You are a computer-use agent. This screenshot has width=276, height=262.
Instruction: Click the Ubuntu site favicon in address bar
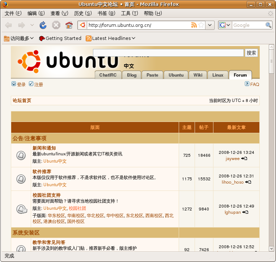coord(82,25)
